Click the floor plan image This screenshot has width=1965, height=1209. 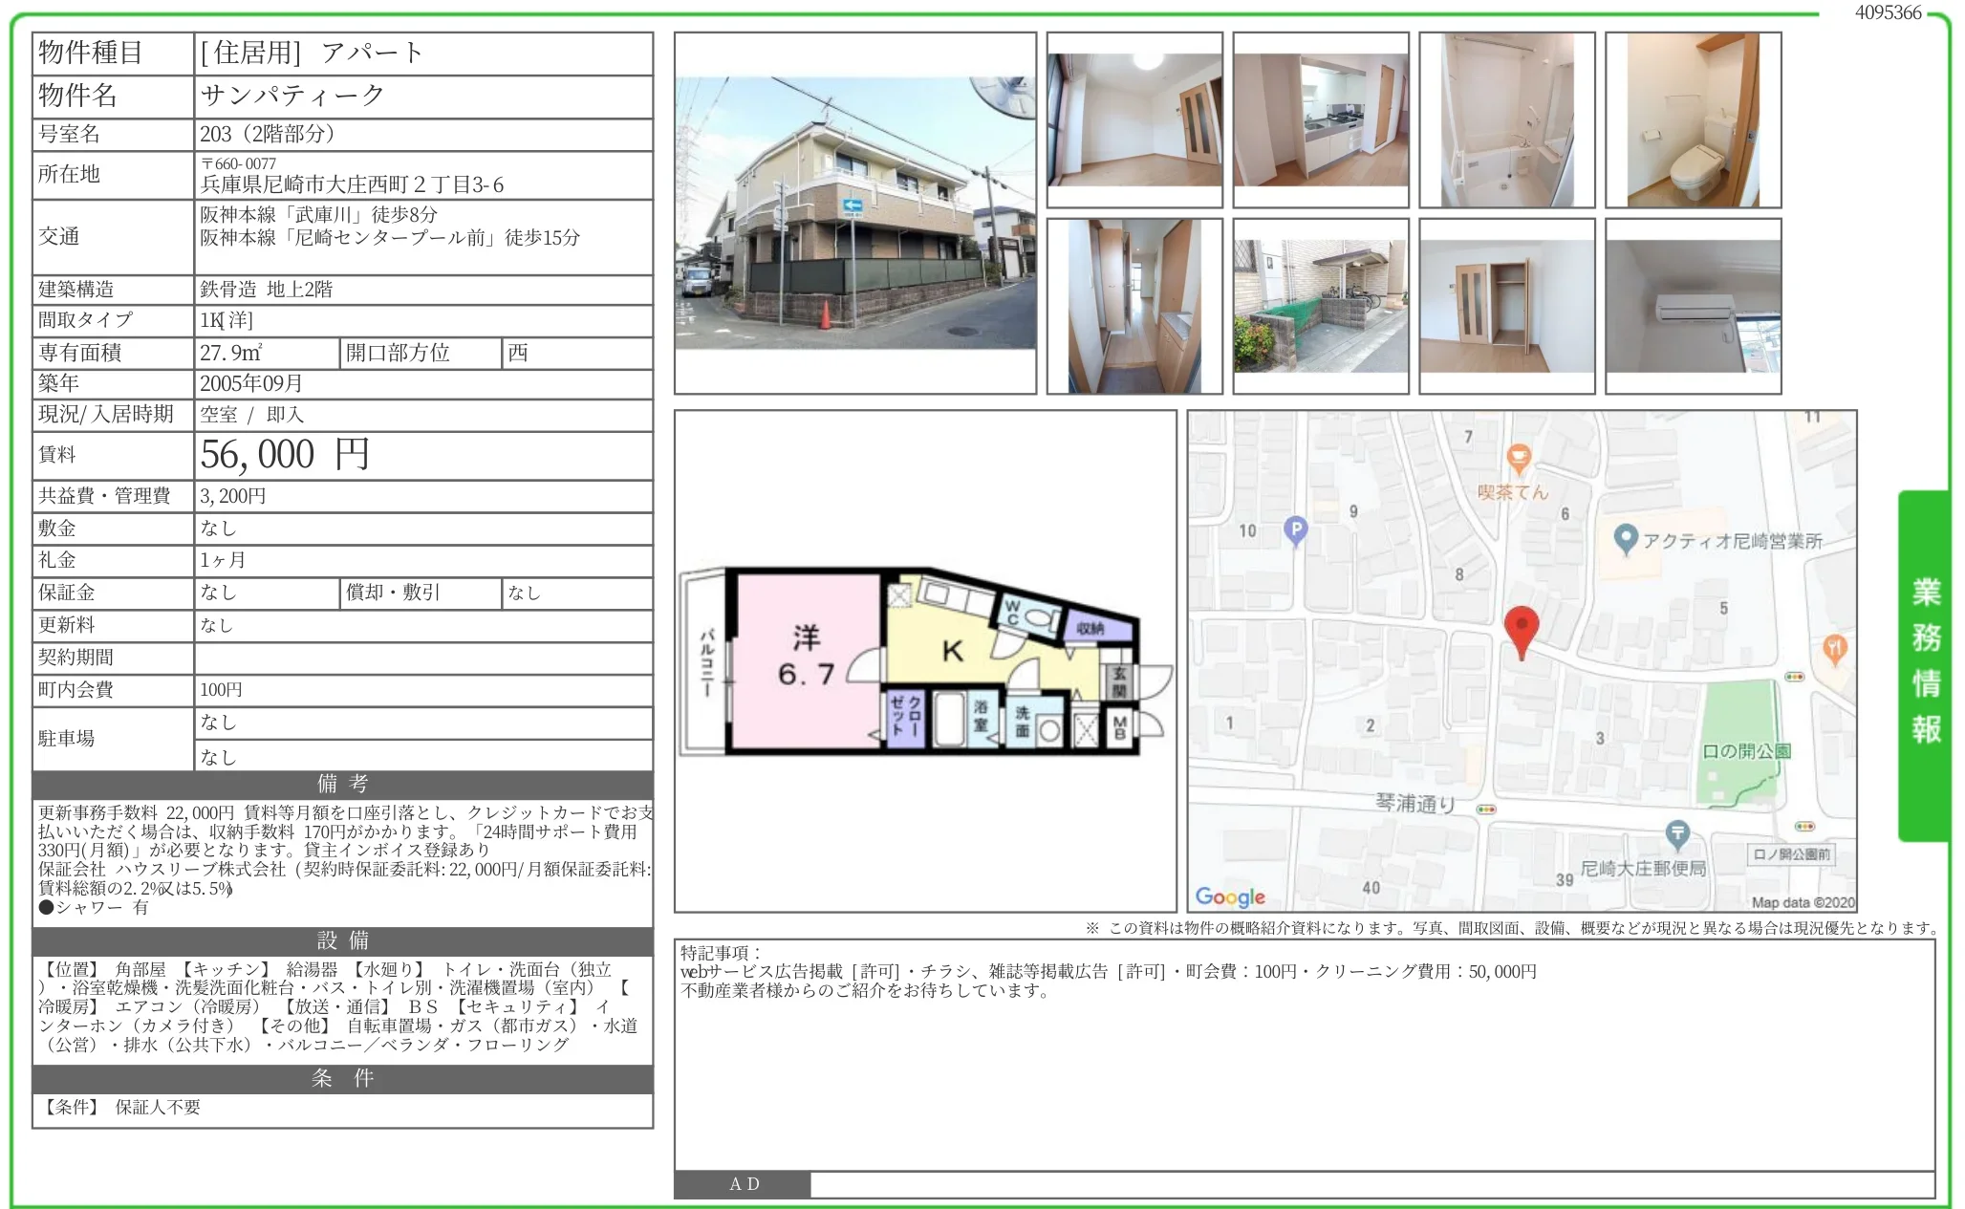[924, 661]
